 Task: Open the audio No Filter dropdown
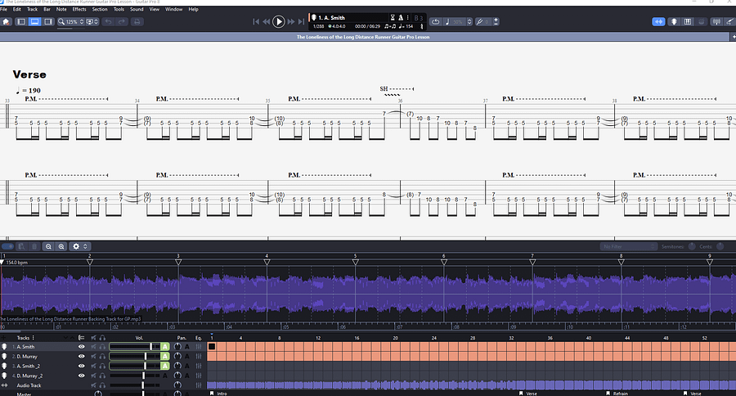pyautogui.click(x=628, y=246)
